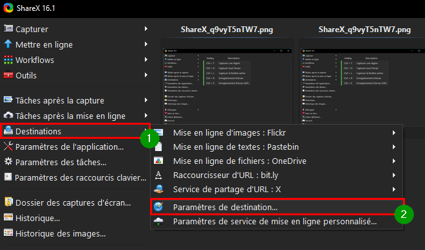Click the Capturer camera icon

click(x=8, y=28)
